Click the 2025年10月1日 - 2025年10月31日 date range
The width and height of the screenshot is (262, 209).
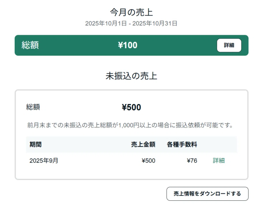click(131, 24)
